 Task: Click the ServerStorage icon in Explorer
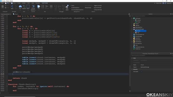(x=134, y=36)
